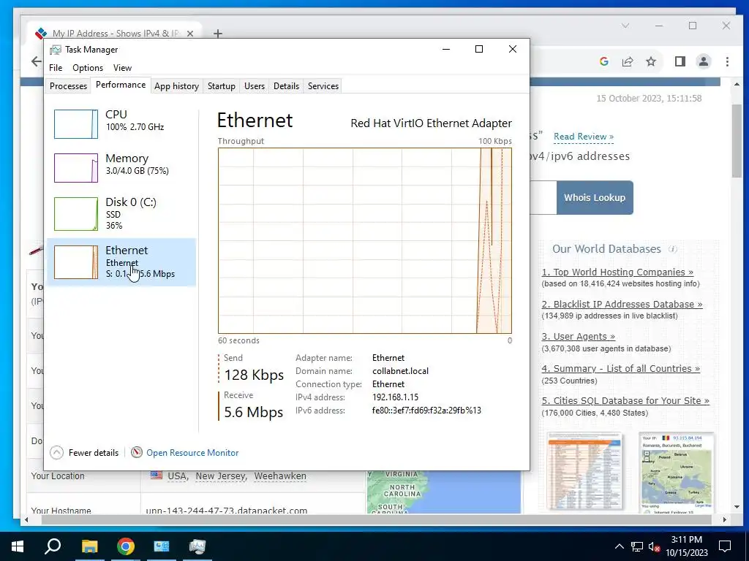Click the Send 128 Kbps value
Viewport: 749px width, 561px height.
254,375
